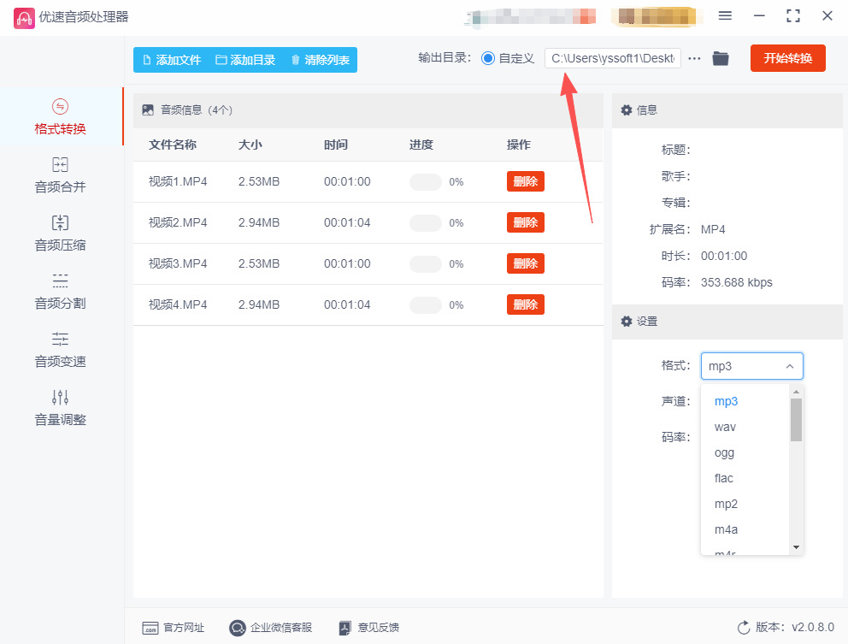Select file row 视频4.MP4

[x=368, y=305]
